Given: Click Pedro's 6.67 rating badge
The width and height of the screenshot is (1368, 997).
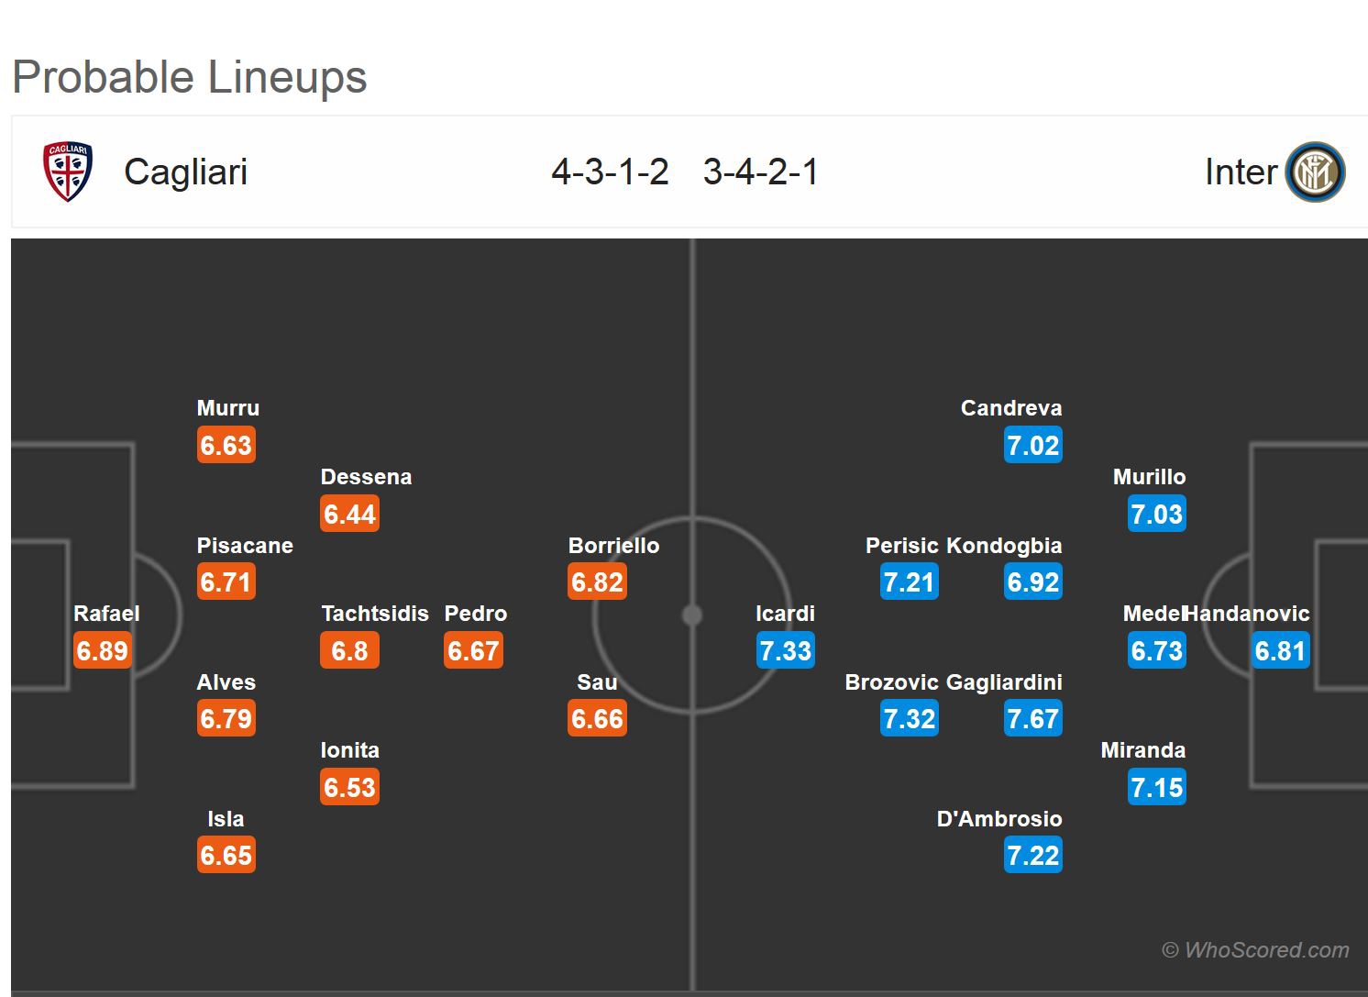Looking at the screenshot, I should (473, 651).
